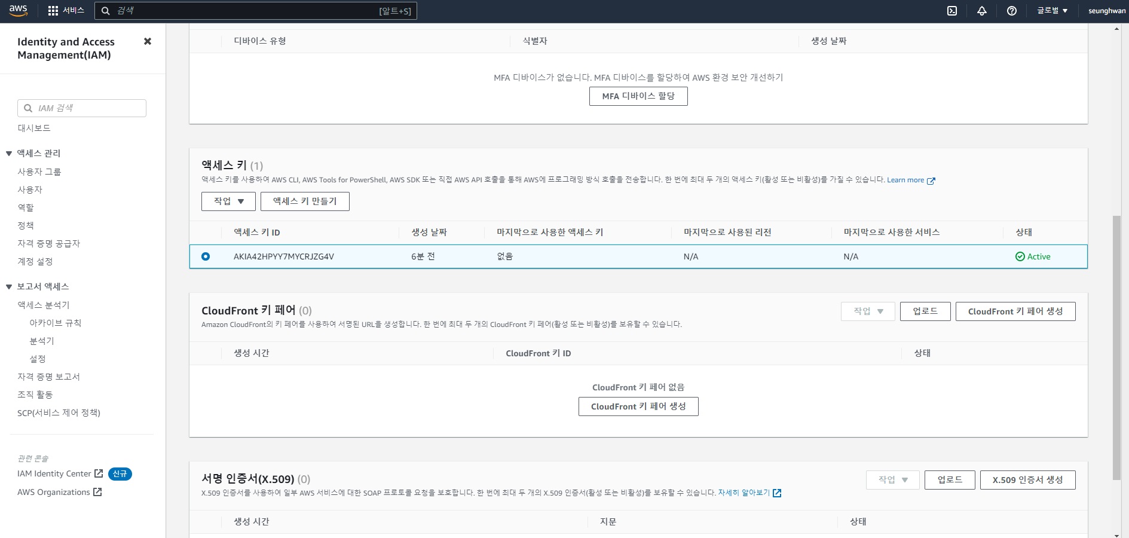Click the access key ID AKIA42HPYY7MYCRJZG4V
This screenshot has width=1129, height=538.
[x=284, y=256]
